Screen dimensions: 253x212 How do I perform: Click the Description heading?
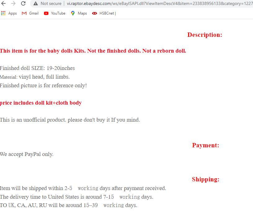point(205,35)
